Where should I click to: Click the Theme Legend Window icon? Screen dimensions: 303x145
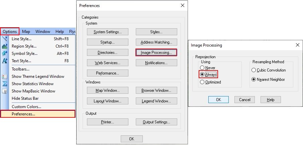(4, 76)
